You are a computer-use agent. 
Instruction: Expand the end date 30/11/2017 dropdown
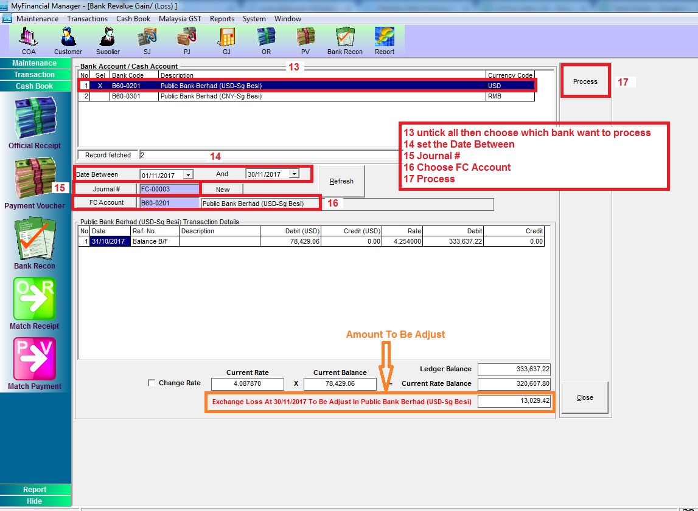(294, 174)
